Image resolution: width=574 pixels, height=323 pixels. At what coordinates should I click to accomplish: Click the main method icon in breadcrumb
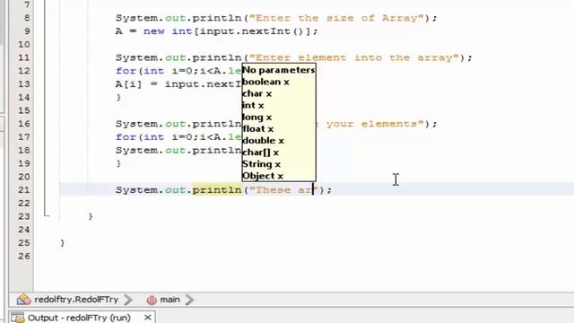click(152, 300)
